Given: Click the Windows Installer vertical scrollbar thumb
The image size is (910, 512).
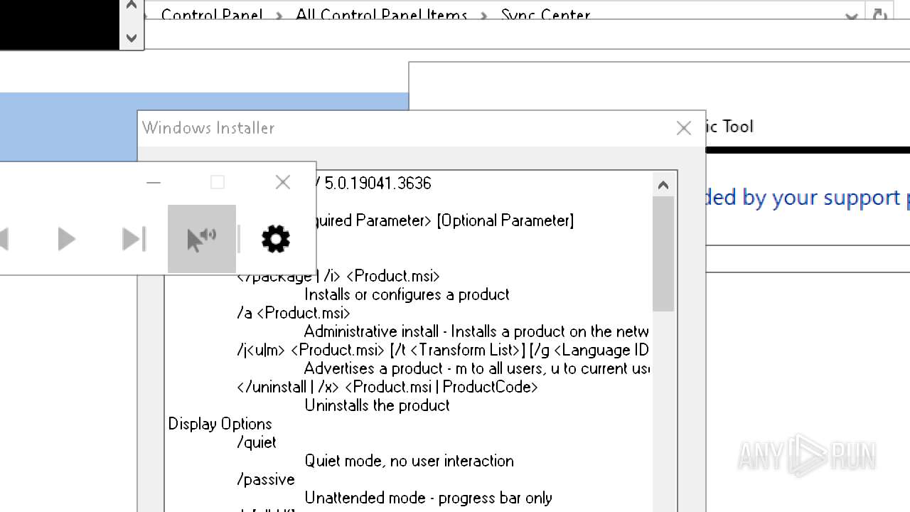Looking at the screenshot, I should pos(663,253).
